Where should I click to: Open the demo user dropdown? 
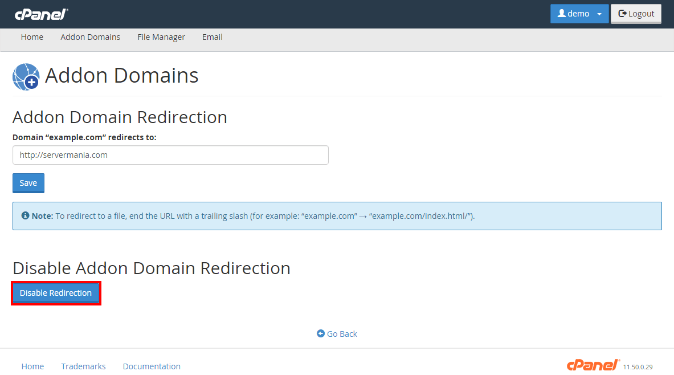[579, 14]
